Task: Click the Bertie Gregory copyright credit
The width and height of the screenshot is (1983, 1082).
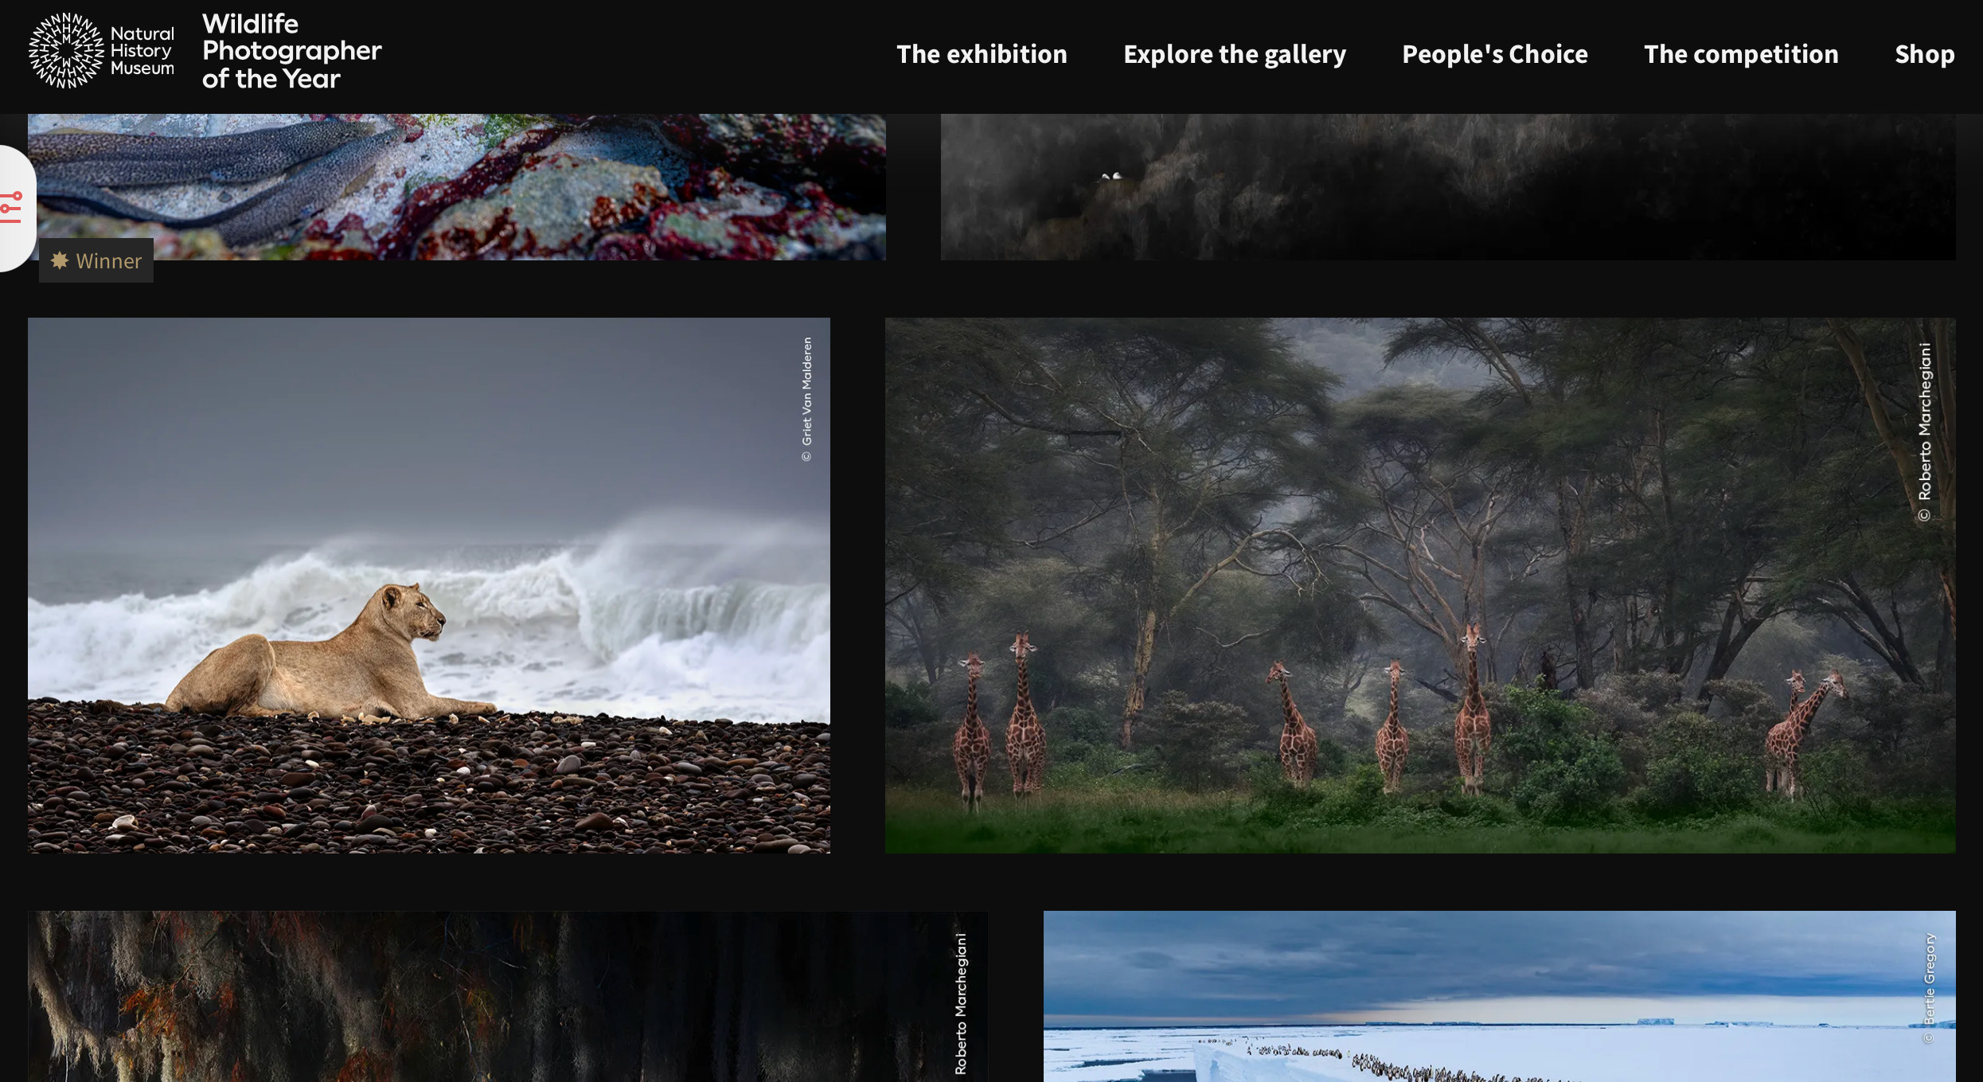Action: click(1928, 988)
